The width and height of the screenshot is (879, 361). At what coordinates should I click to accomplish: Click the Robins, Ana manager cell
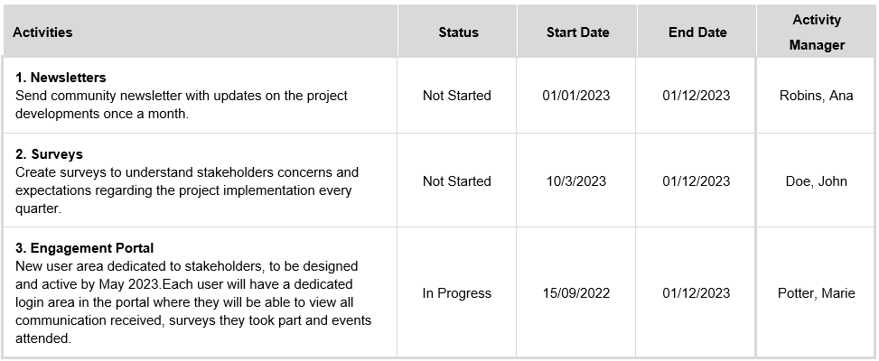(x=816, y=96)
